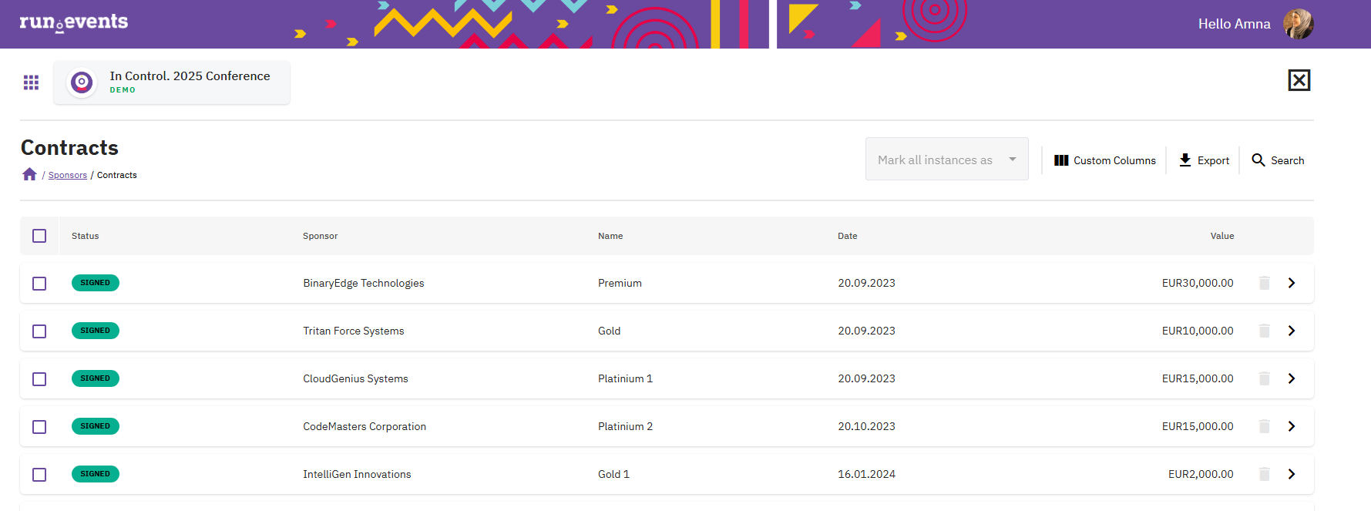Expand the BinaryEdge Technologies contract details
The height and width of the screenshot is (511, 1371).
point(1292,283)
